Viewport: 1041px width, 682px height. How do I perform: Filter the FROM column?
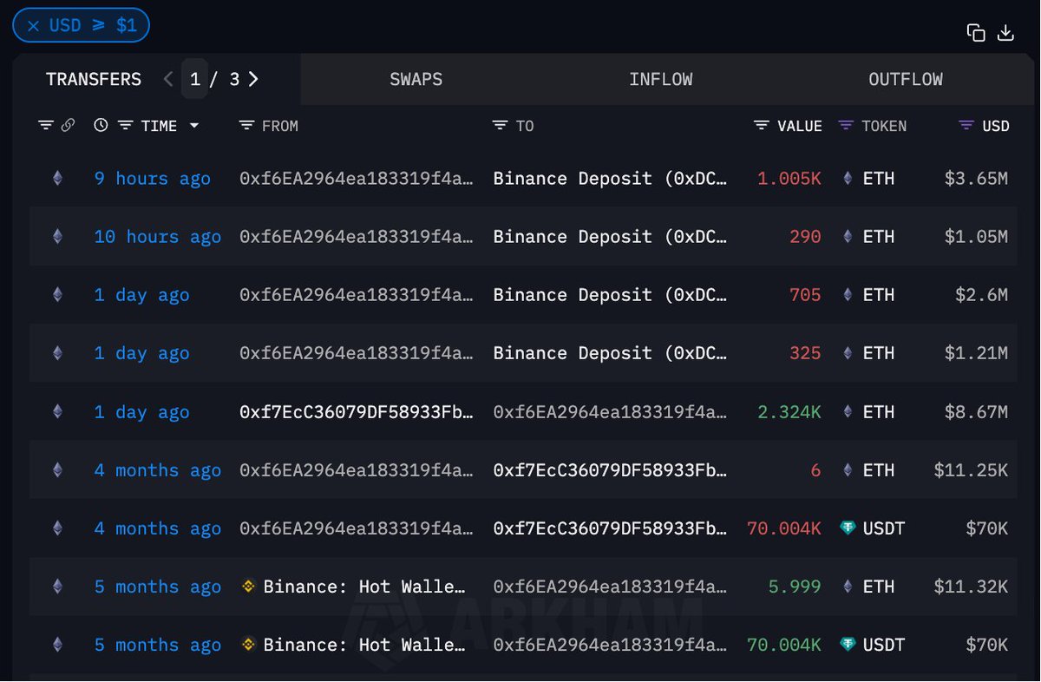(246, 126)
